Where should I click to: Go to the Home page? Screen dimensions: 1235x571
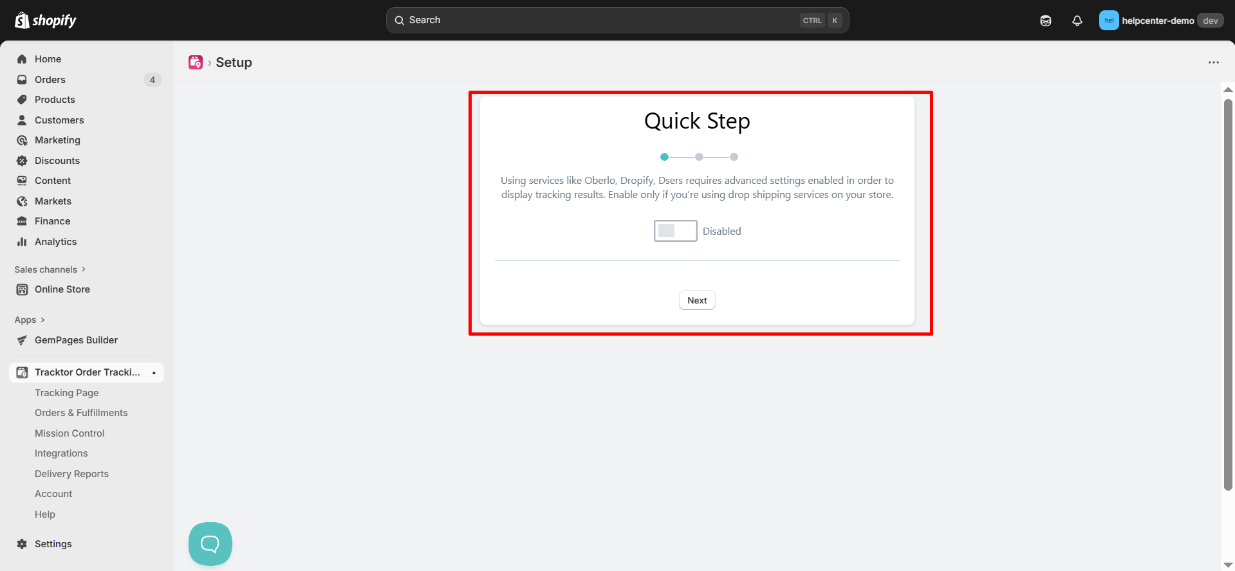(x=48, y=59)
